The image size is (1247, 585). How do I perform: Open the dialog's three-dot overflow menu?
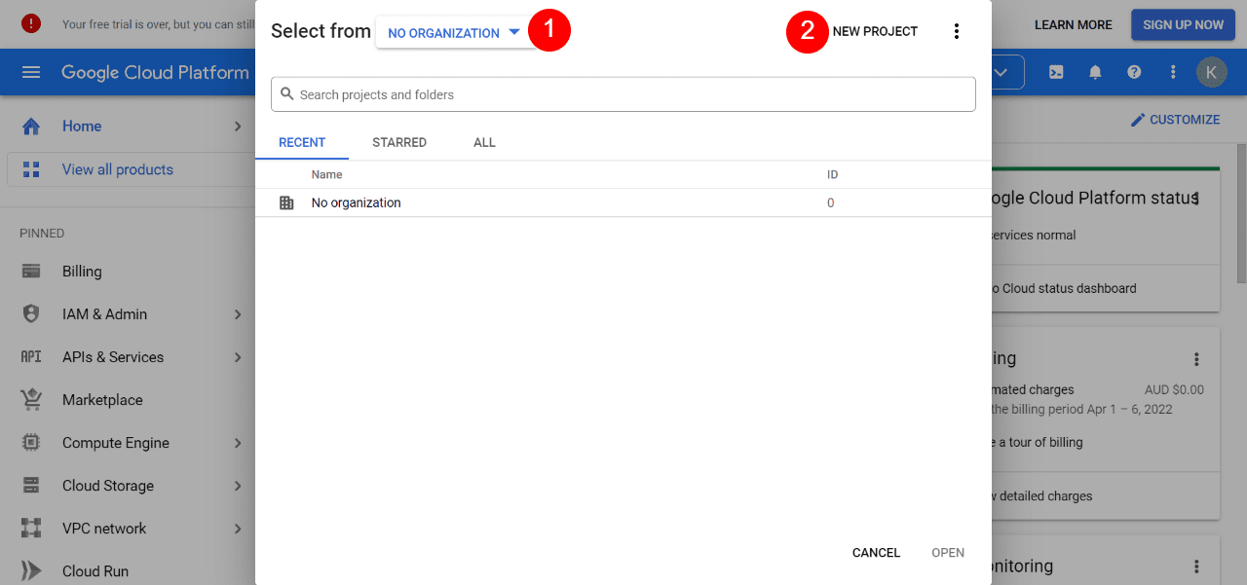coord(957,31)
